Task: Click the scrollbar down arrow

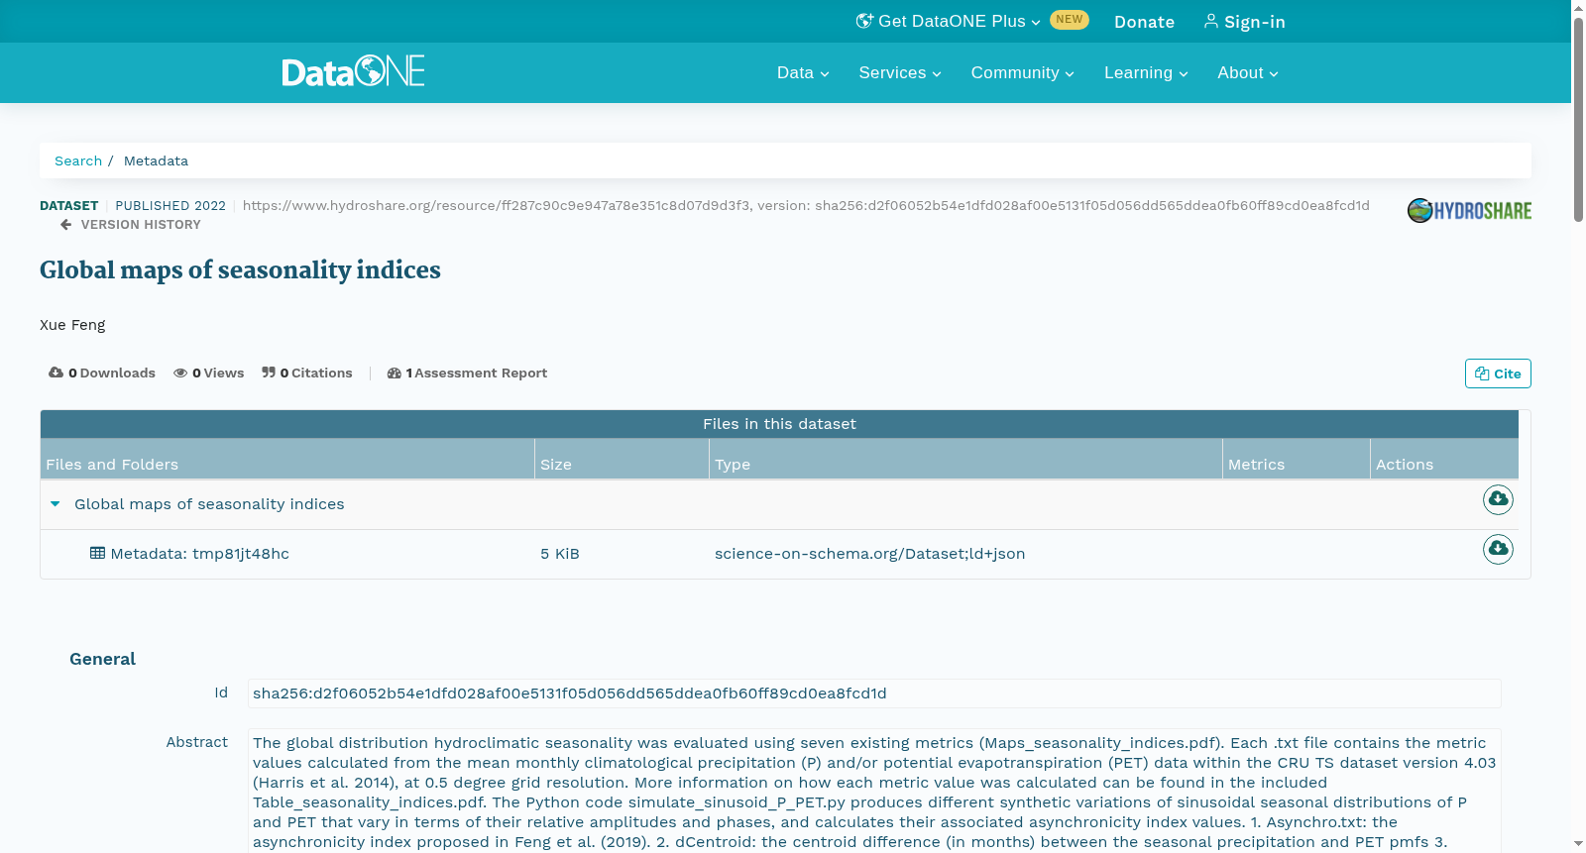Action: click(1578, 844)
